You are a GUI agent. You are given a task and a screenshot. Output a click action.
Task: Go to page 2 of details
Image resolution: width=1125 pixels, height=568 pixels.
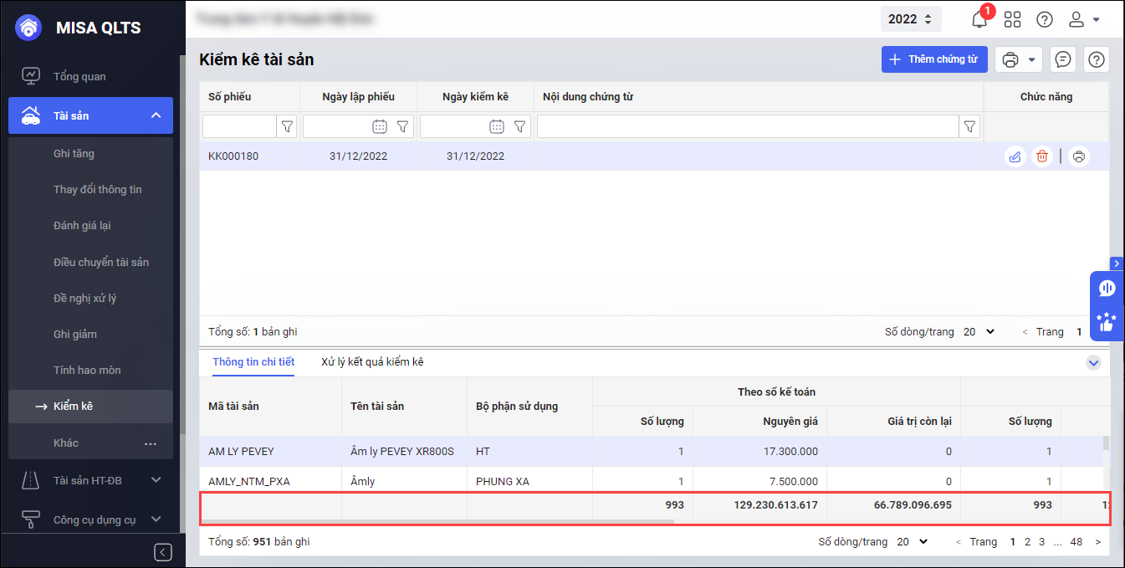click(1027, 542)
